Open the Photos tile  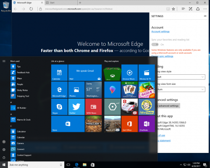76,89
